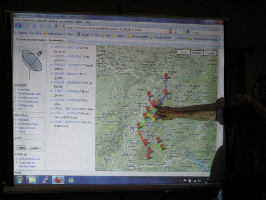The height and width of the screenshot is (200, 266).
Task: Pan the map up arrow control
Action: coord(101,49)
